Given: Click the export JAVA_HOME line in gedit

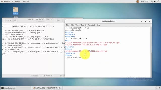Looking at the screenshot, I should pyautogui.click(x=27, y=37).
